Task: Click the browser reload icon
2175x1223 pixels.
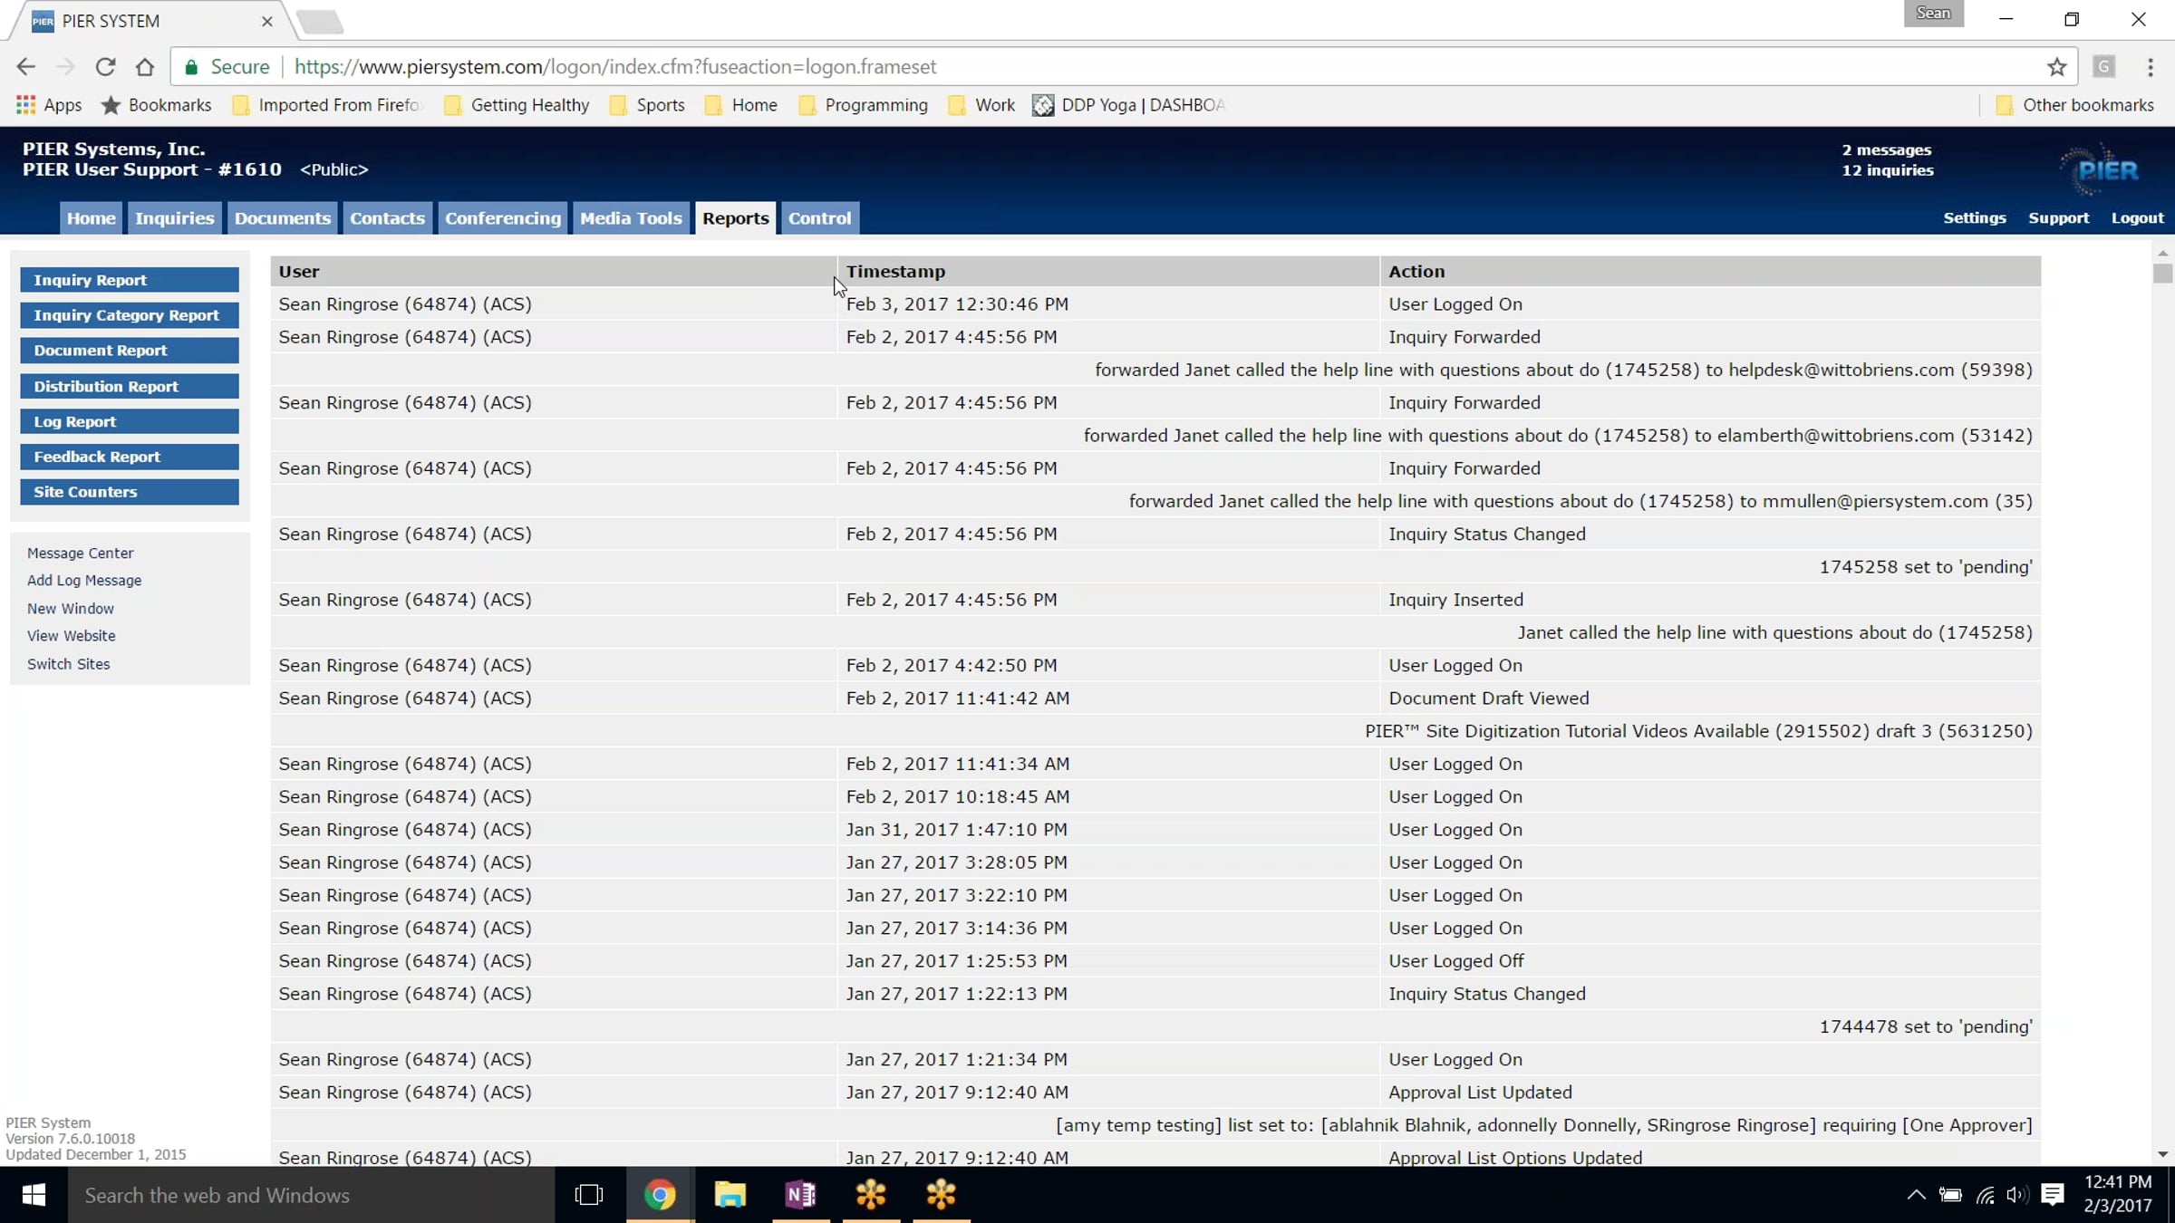Action: coord(105,66)
